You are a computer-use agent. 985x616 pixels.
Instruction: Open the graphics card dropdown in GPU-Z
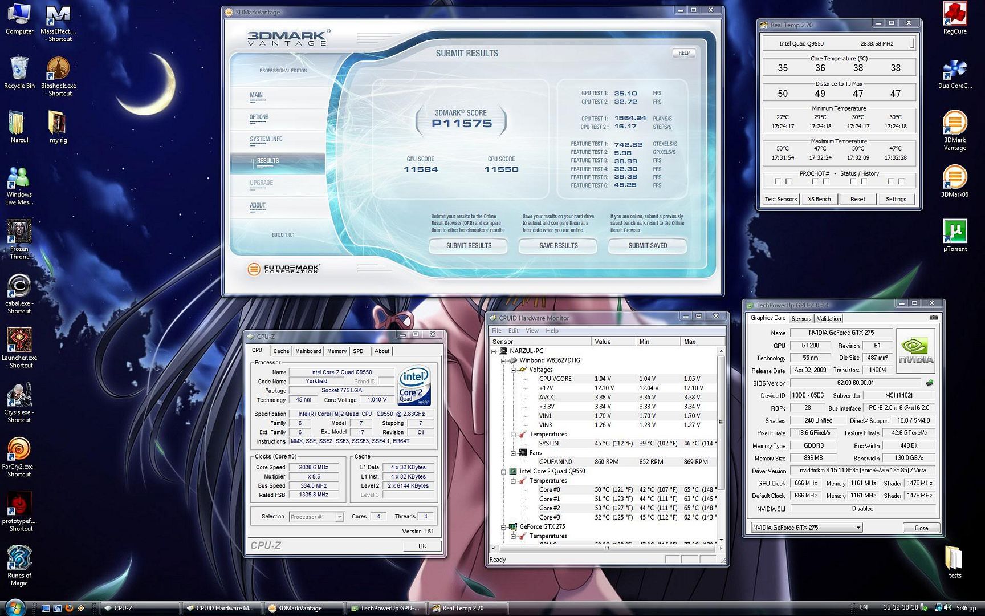(x=858, y=527)
